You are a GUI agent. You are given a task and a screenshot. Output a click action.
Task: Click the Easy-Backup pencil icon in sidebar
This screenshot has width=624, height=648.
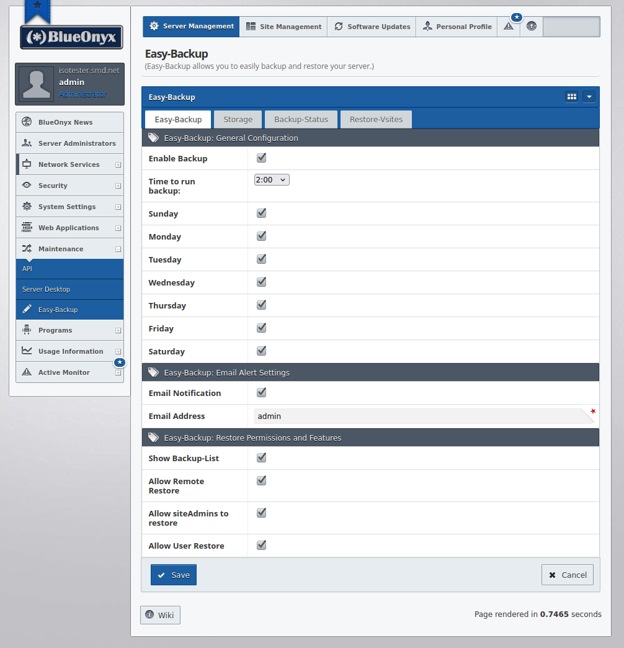click(x=27, y=309)
